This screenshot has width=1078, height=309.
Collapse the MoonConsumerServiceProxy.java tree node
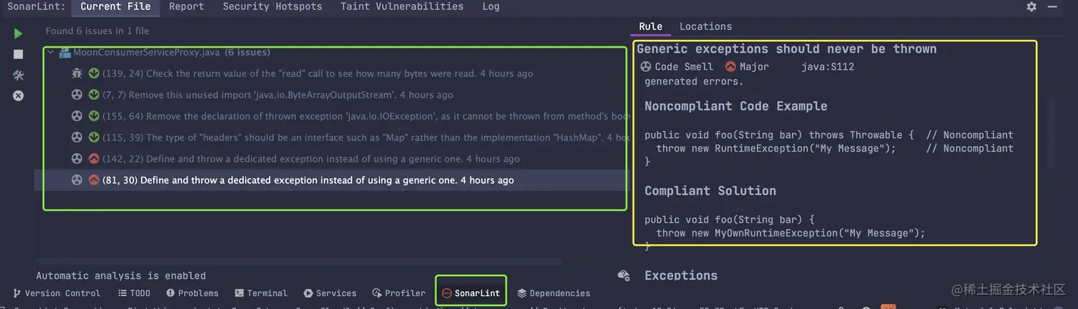click(50, 53)
